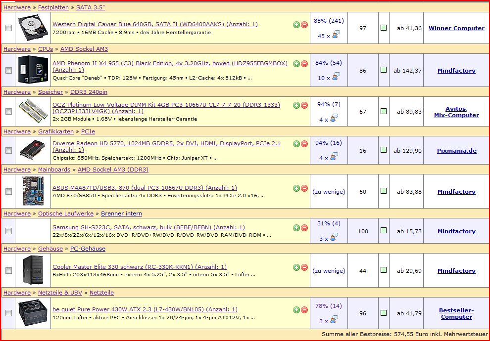Image resolution: width=490 pixels, height=341 pixels.
Task: Open Mix-Computer shop link
Action: [x=456, y=115]
